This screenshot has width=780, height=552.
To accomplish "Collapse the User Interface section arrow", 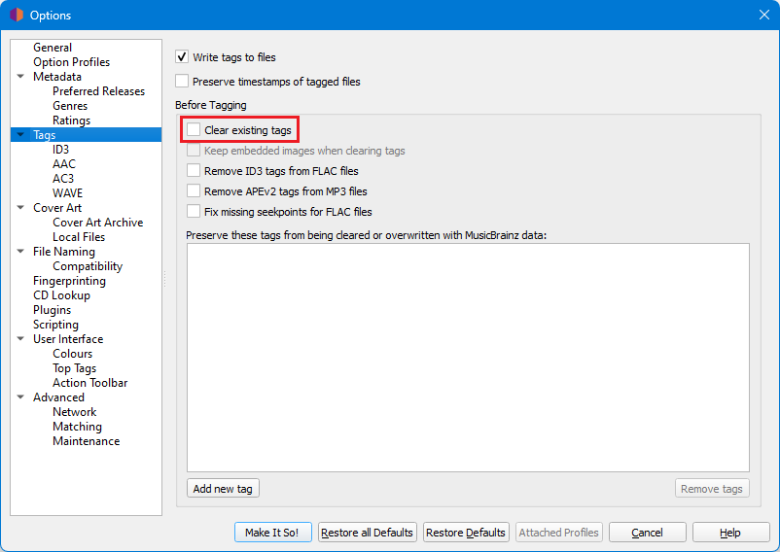I will click(x=20, y=339).
